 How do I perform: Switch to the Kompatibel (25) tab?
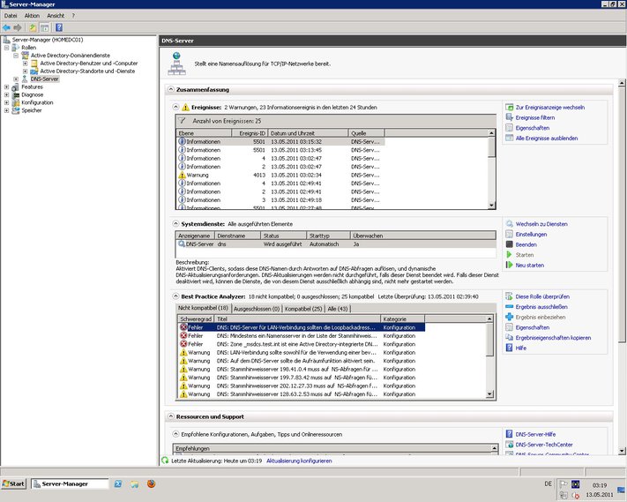click(303, 309)
